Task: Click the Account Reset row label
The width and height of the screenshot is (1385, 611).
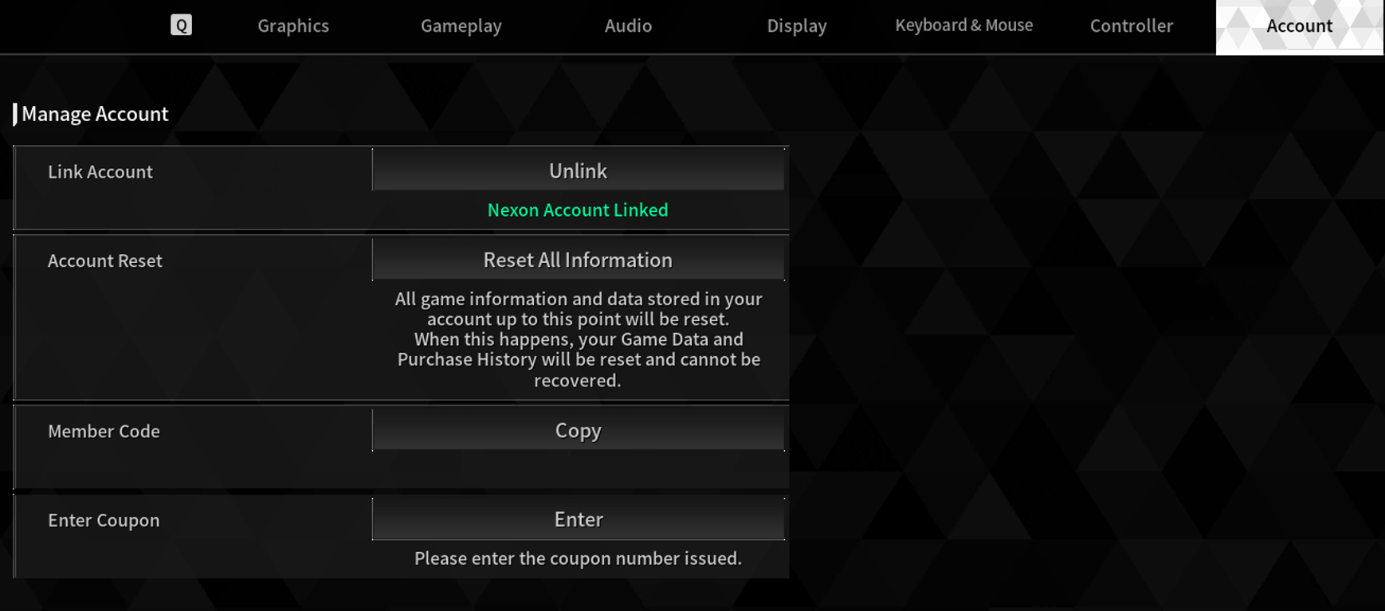Action: pos(104,260)
